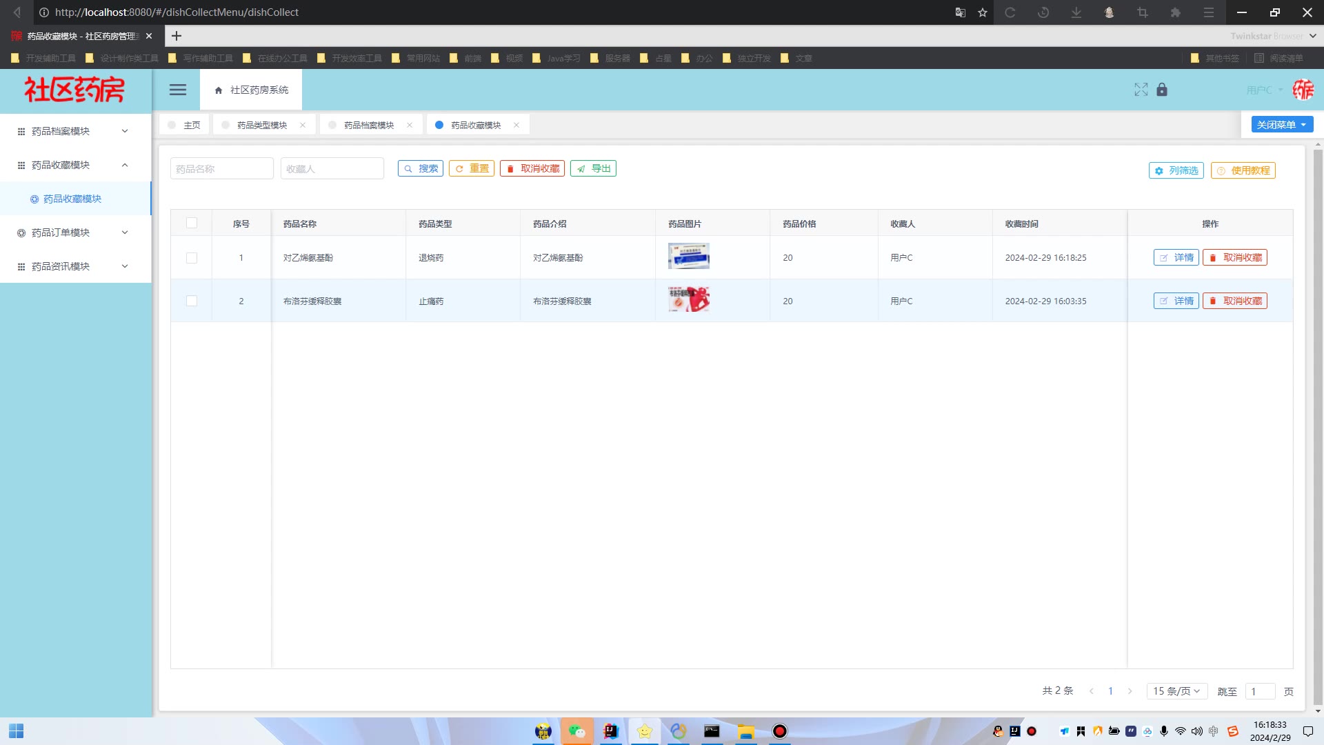Image resolution: width=1324 pixels, height=745 pixels.
Task: Open Windows Start menu
Action: (x=17, y=731)
